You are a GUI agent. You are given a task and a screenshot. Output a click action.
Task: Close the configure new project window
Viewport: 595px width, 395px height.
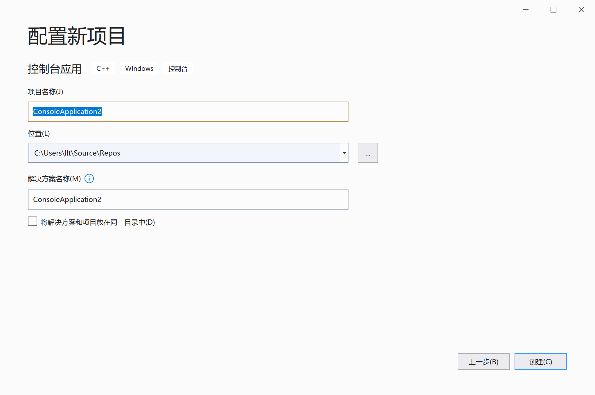581,10
